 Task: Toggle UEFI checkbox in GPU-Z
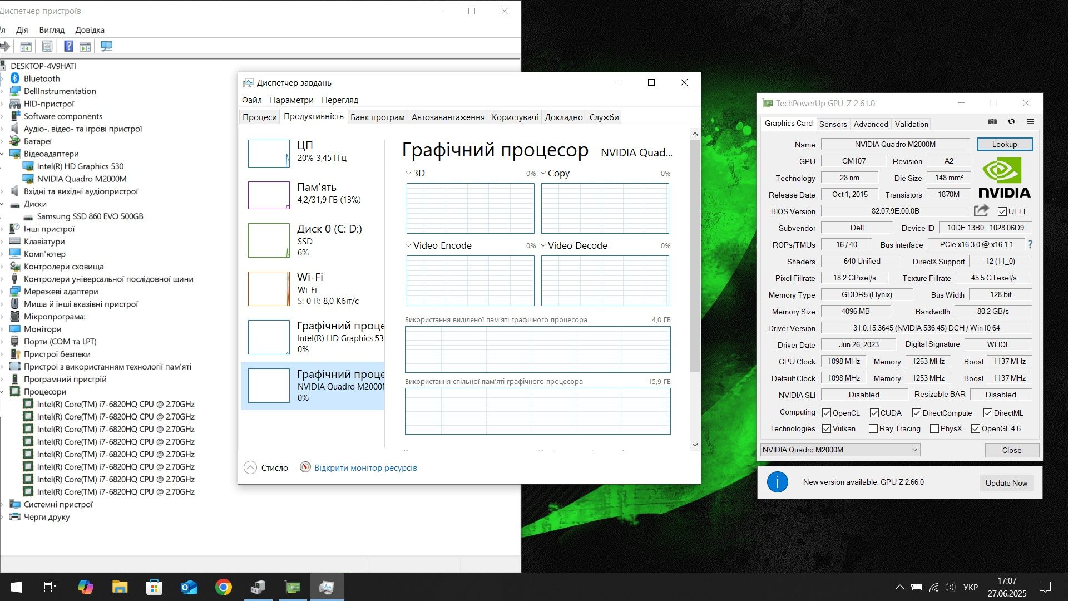coord(1002,211)
